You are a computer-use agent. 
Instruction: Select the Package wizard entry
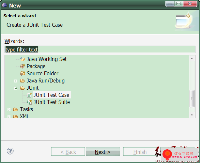(x=36, y=66)
